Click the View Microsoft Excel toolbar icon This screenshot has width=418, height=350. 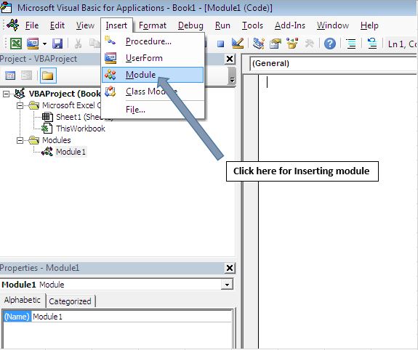[x=16, y=43]
